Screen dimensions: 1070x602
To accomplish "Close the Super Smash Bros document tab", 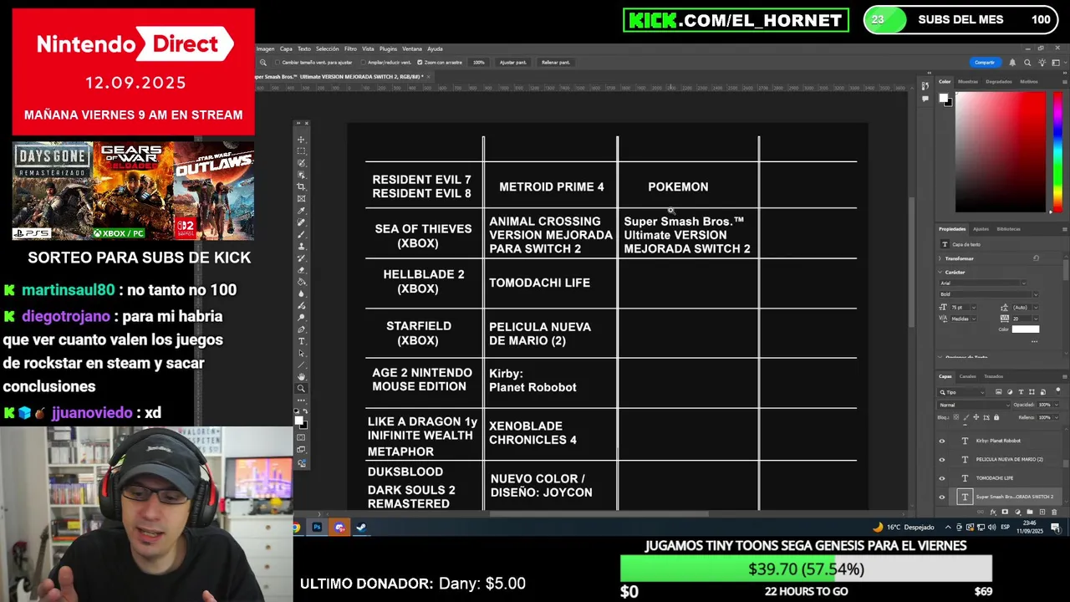I will (429, 77).
